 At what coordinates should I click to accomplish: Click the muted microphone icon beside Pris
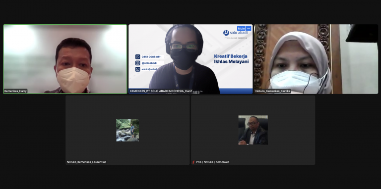tap(193, 162)
